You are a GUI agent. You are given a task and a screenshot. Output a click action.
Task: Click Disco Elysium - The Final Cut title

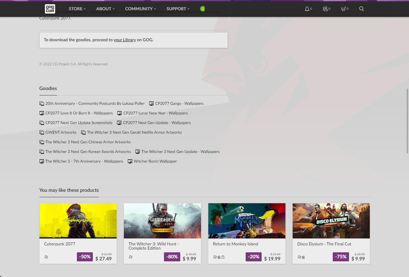tap(324, 244)
